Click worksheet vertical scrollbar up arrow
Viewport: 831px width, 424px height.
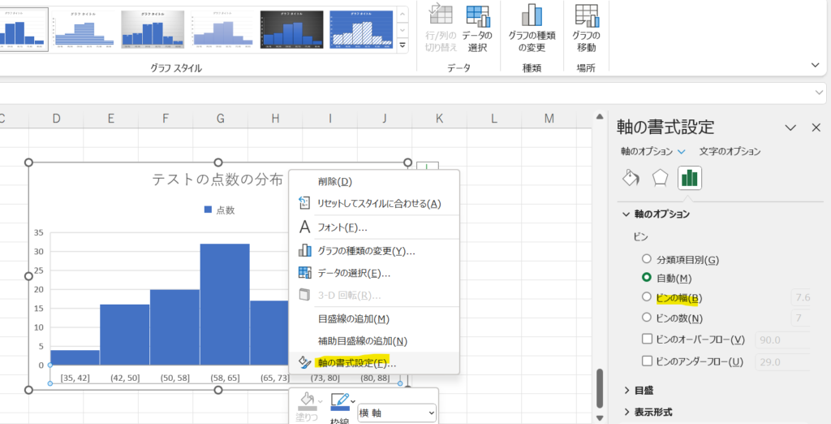(x=600, y=116)
